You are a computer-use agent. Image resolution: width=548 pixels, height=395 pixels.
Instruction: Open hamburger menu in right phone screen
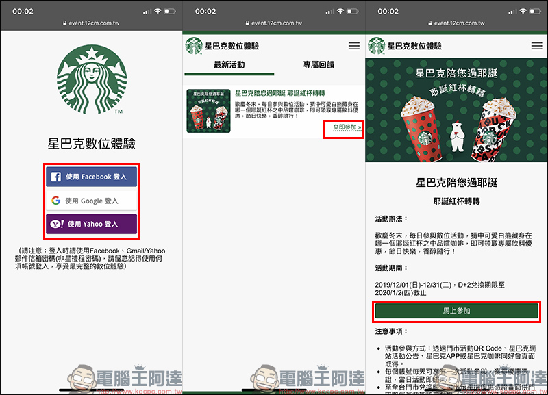coord(537,46)
